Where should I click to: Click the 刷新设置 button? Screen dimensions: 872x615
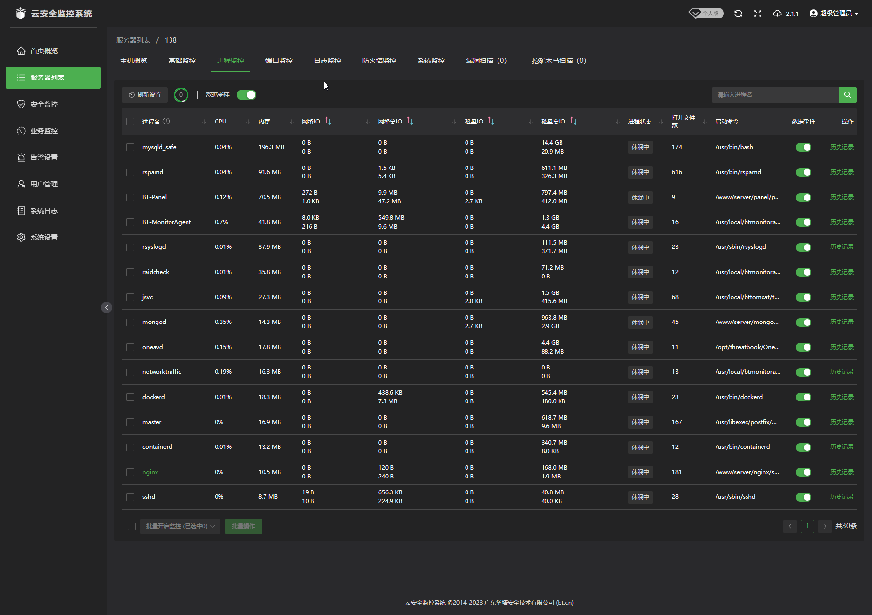pyautogui.click(x=144, y=95)
